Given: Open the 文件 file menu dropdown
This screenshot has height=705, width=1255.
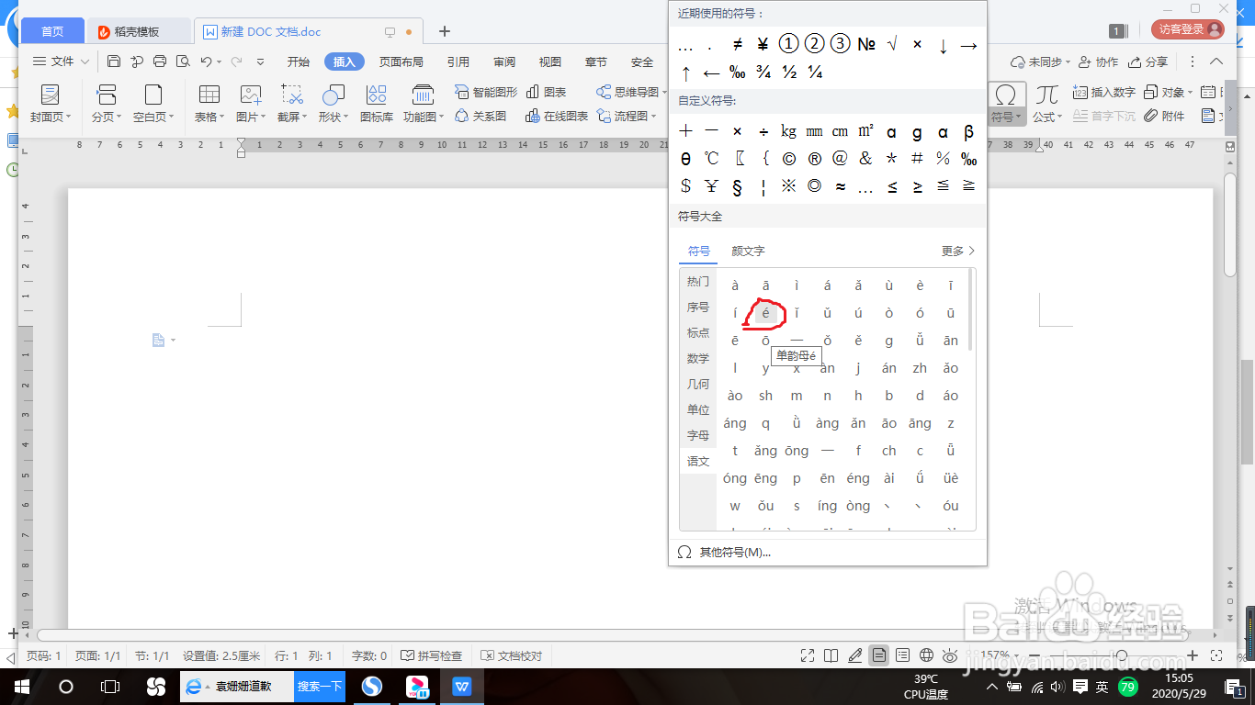Looking at the screenshot, I should 62,62.
